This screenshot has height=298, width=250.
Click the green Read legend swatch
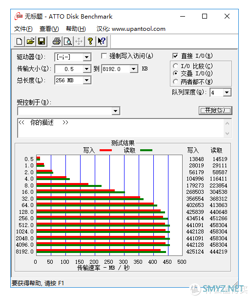point(146,150)
